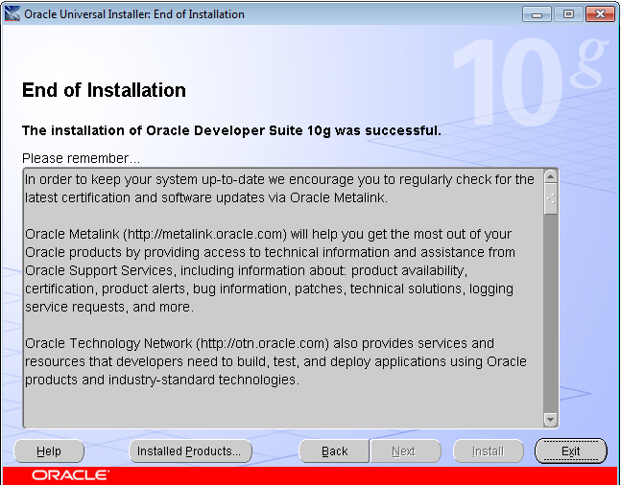This screenshot has height=485, width=621.
Task: Click the installation was successful message
Action: click(x=231, y=130)
